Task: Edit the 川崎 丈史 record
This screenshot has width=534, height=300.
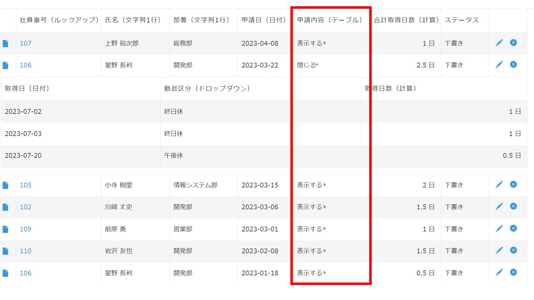Action: coord(499,207)
